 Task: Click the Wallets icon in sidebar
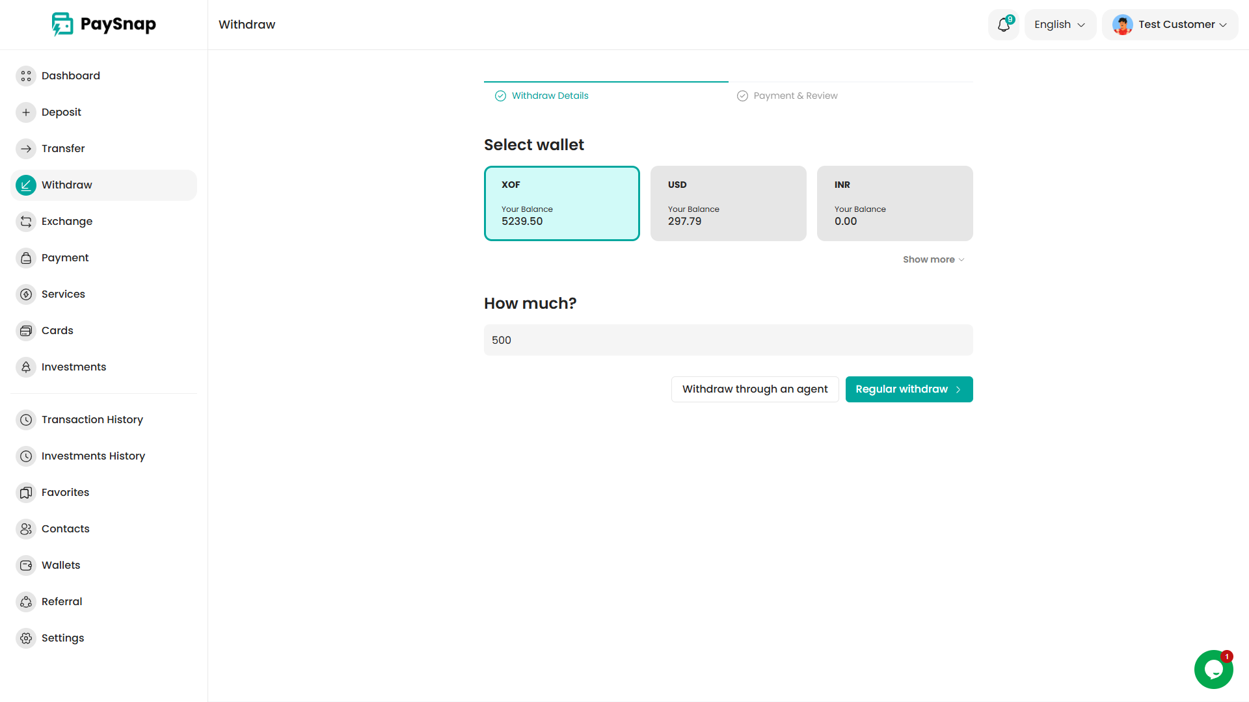(x=26, y=565)
